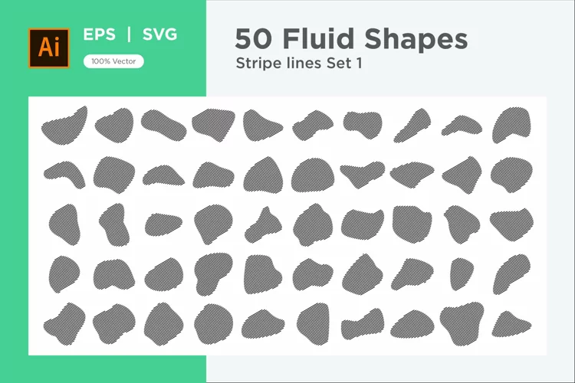575x383 pixels.
Task: Select the first shape in the bottom row
Action: pos(64,324)
